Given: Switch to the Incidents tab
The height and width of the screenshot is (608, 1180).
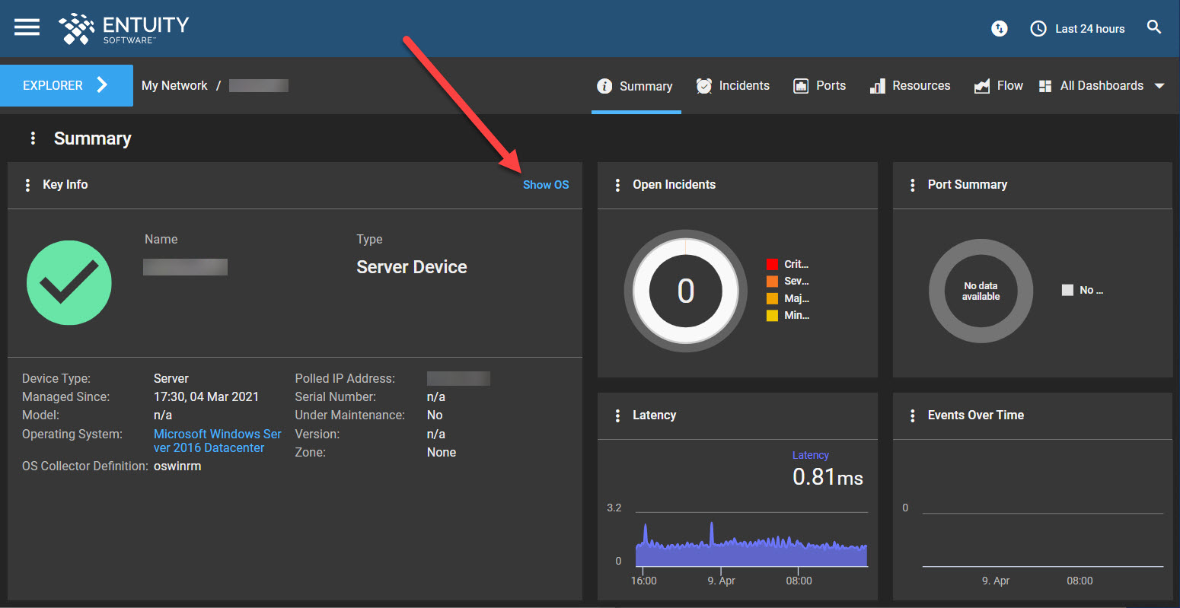Looking at the screenshot, I should [x=733, y=86].
